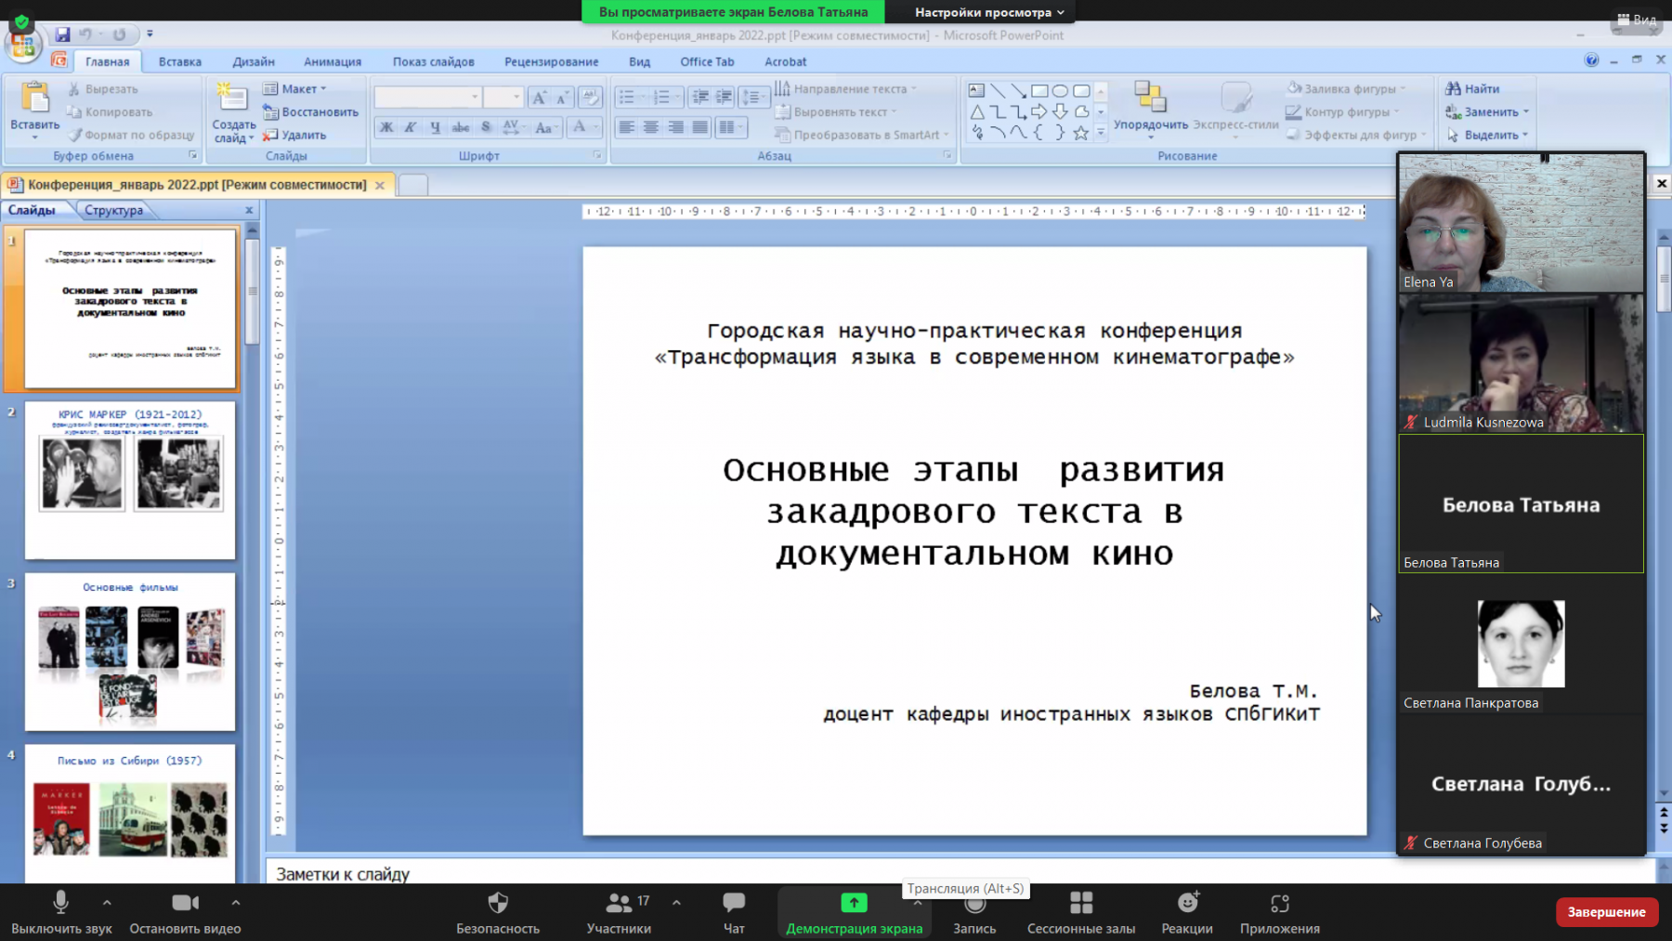Select slide 3 thumbnail Основные фильмы
This screenshot has width=1672, height=941.
coord(130,652)
